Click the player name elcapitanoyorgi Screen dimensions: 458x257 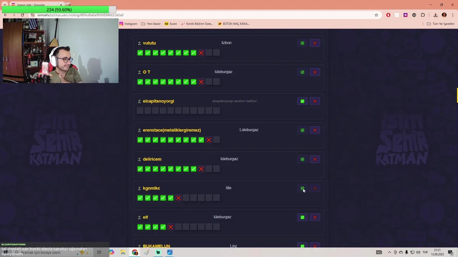158,101
